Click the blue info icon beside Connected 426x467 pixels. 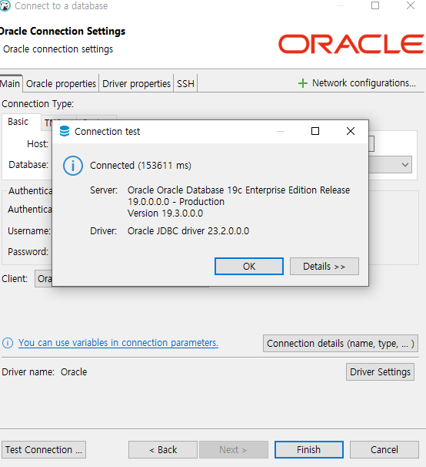pos(73,166)
